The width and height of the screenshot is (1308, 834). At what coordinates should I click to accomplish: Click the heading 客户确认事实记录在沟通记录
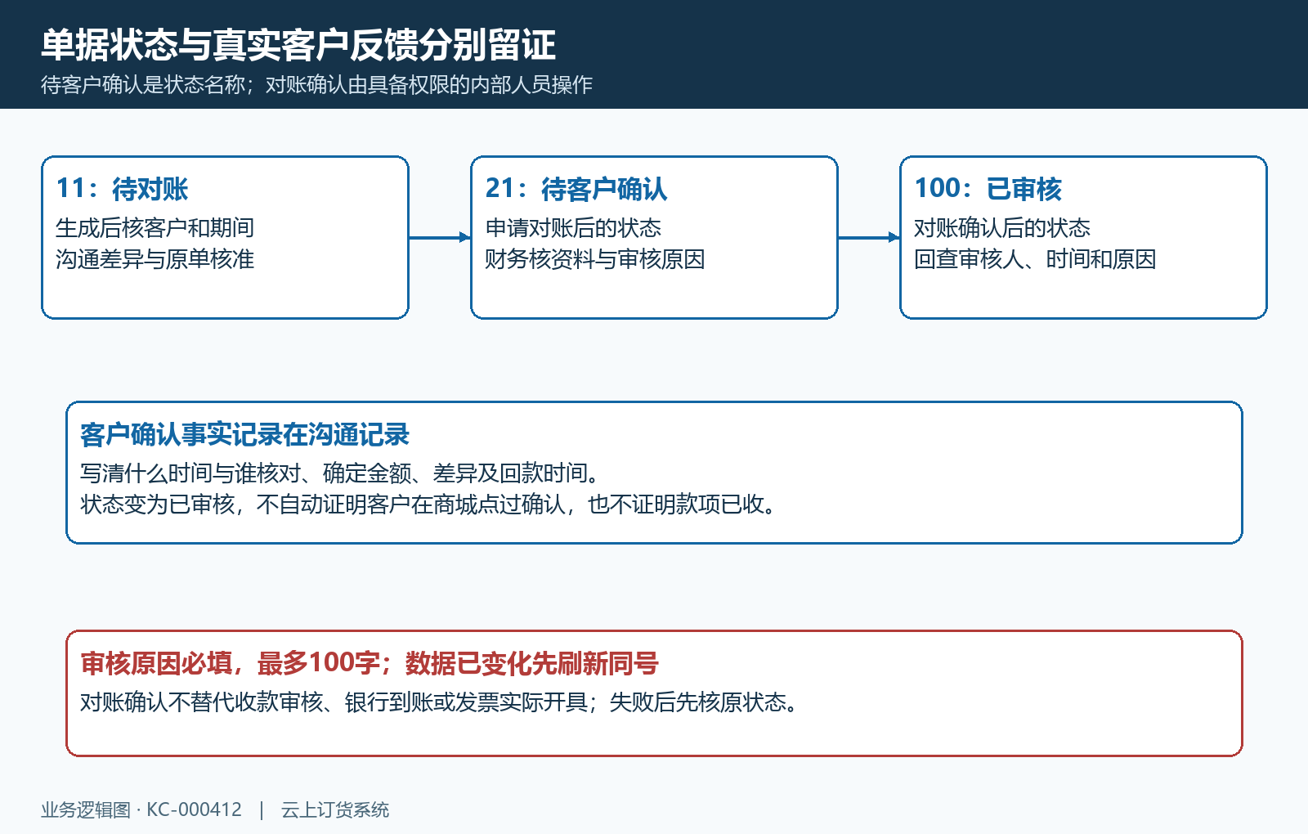coord(245,434)
